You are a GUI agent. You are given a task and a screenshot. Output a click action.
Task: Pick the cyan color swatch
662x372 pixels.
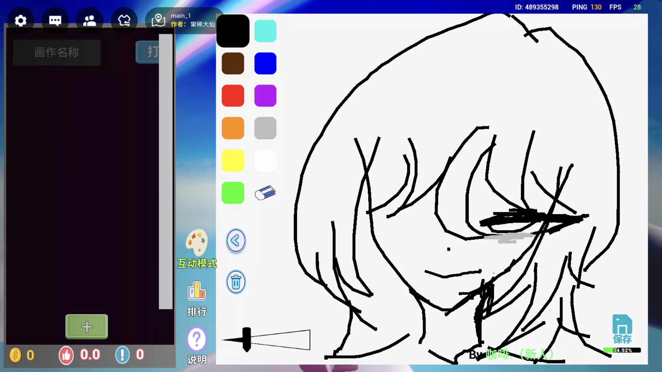point(265,31)
